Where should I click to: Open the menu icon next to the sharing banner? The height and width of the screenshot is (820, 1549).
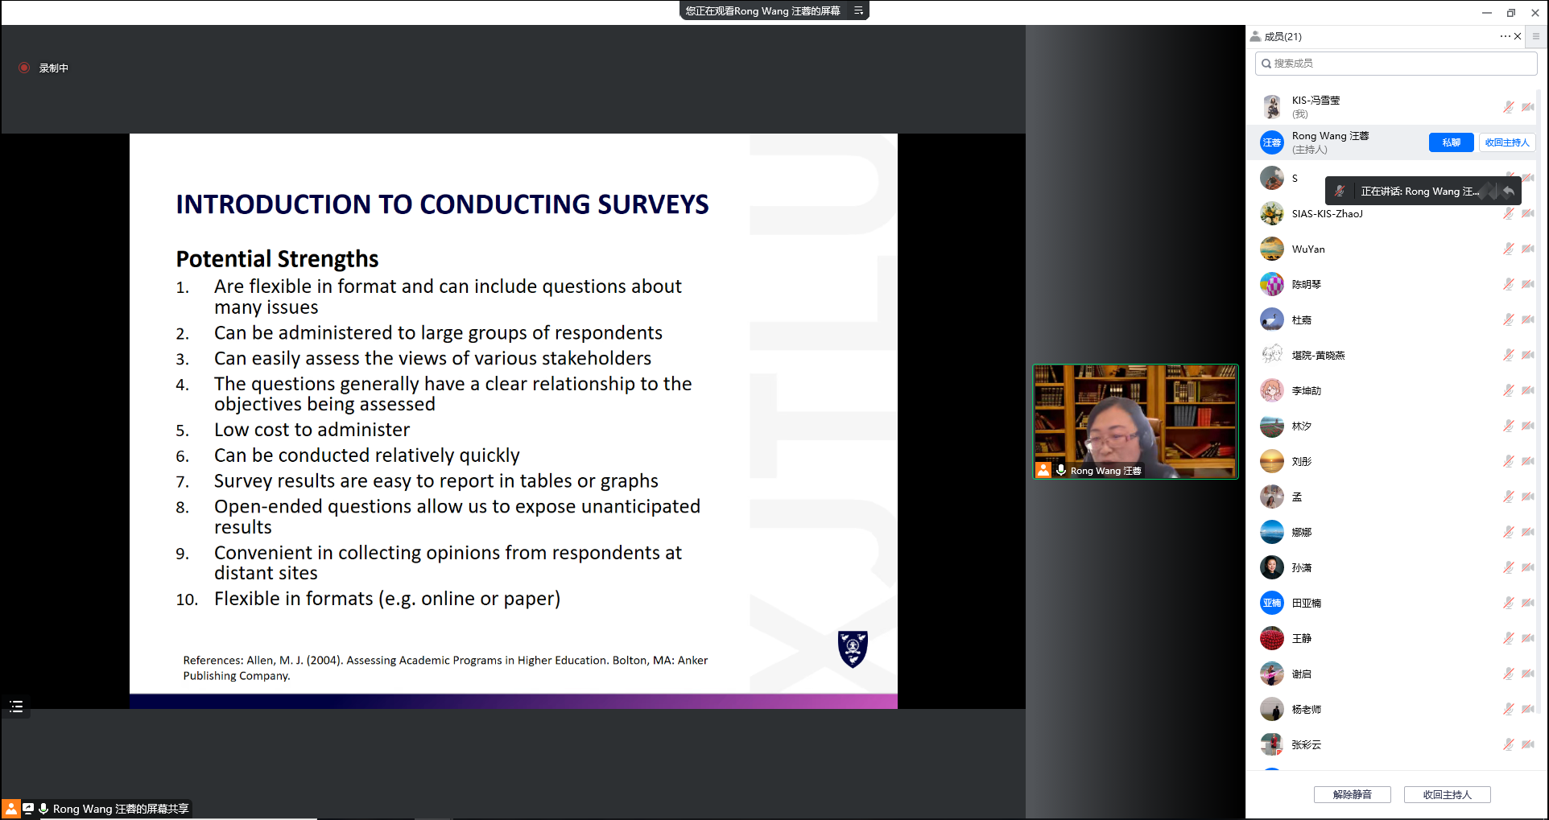click(858, 10)
